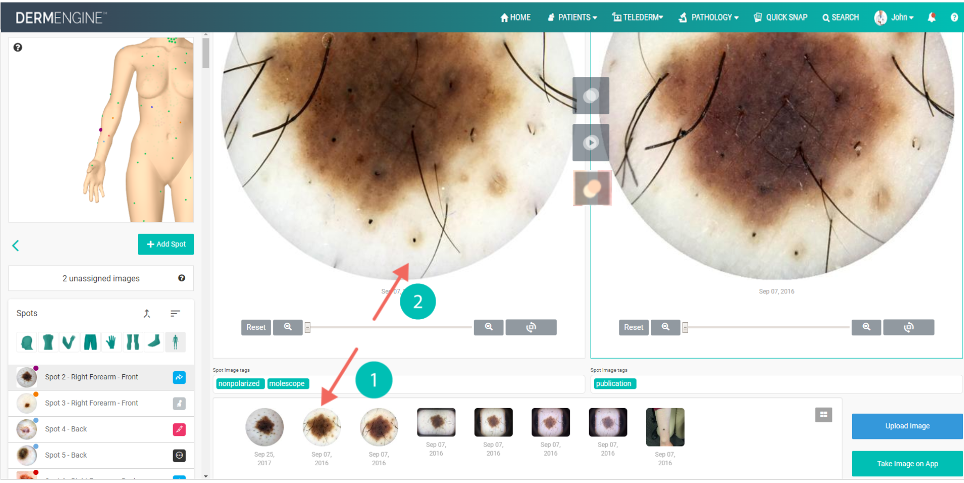Click pink scalpel icon for Spot 4
The height and width of the screenshot is (483, 964).
[x=179, y=429]
